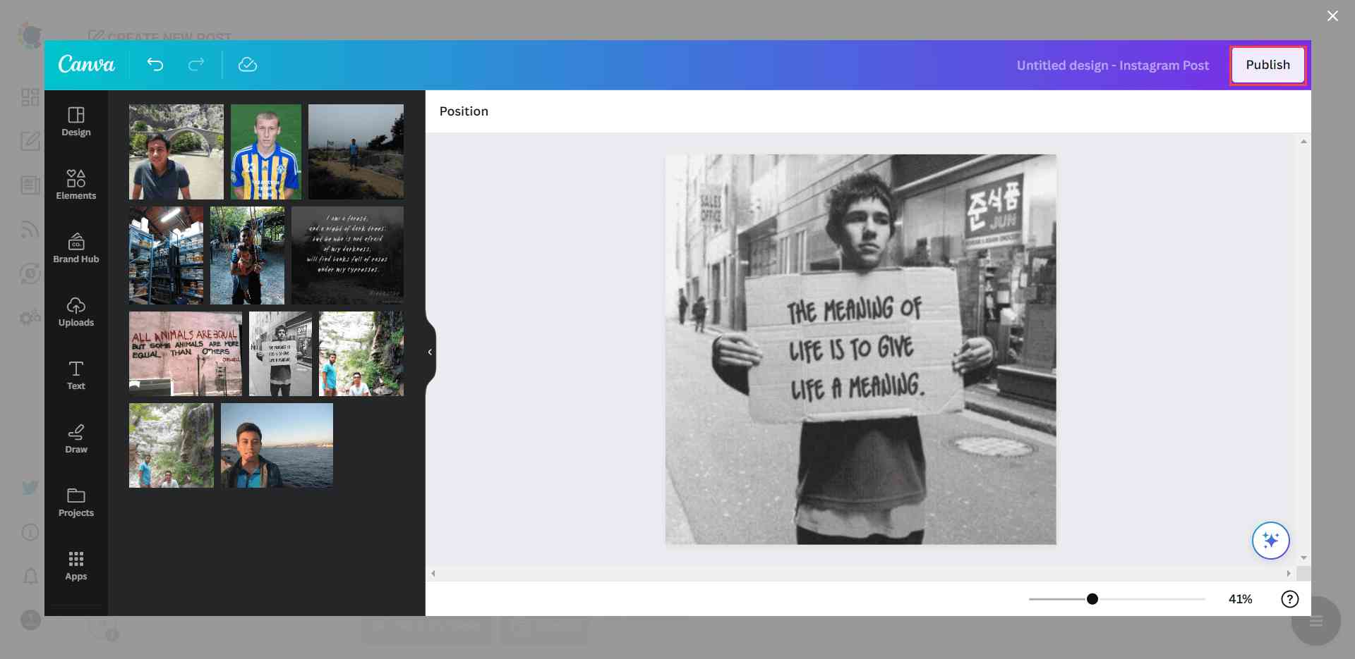This screenshot has height=659, width=1355.
Task: Adjust the zoom slider handle
Action: coord(1092,599)
